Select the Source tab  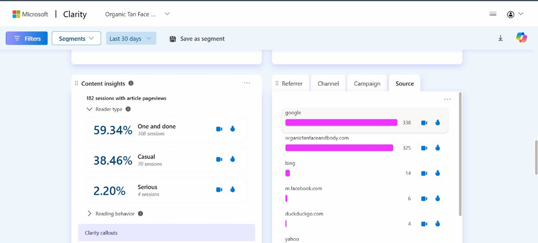405,83
